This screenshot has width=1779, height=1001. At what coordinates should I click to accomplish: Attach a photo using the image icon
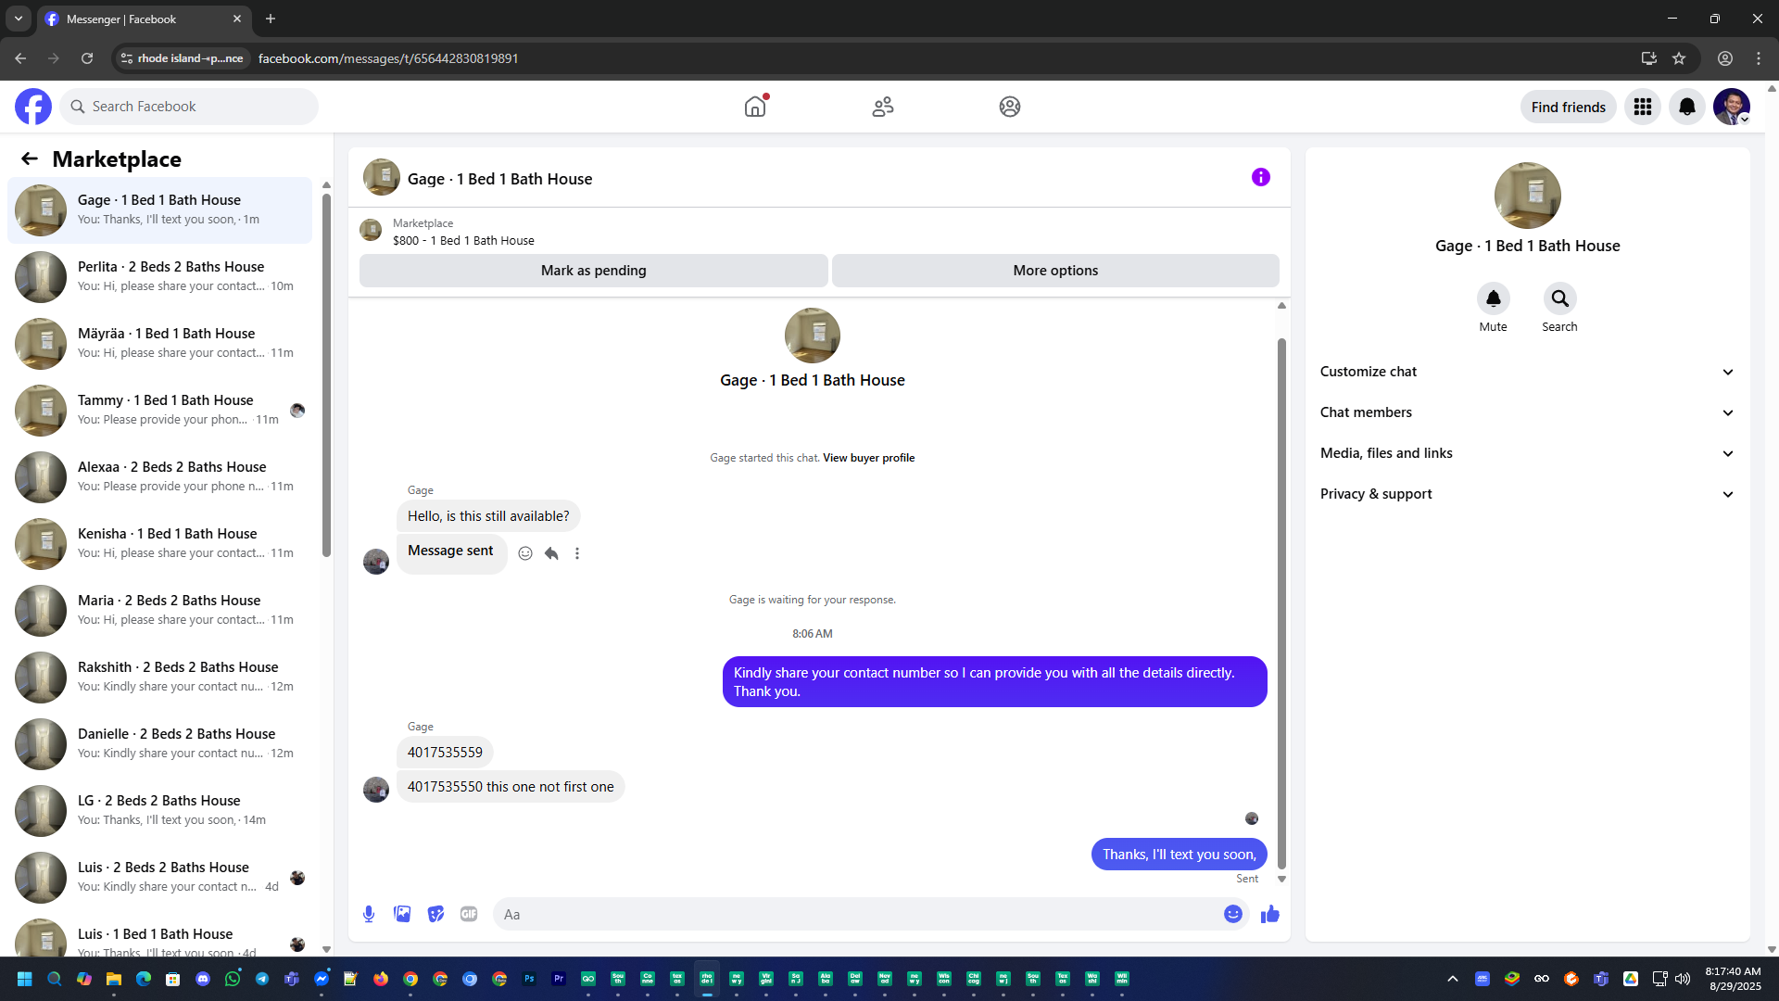[x=402, y=914]
